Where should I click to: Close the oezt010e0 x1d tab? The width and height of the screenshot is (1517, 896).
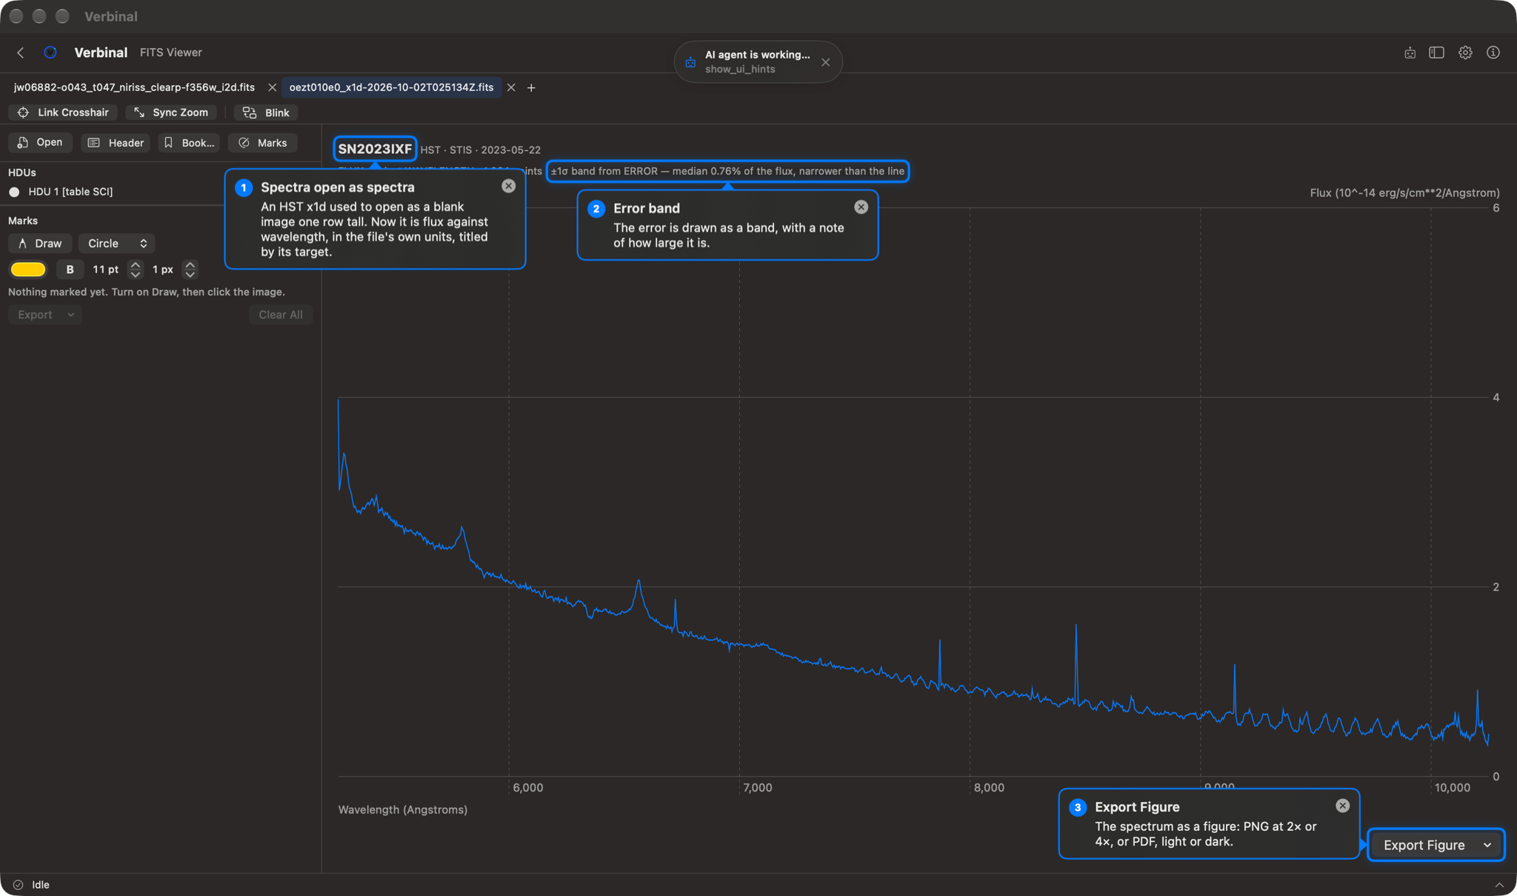tap(511, 87)
